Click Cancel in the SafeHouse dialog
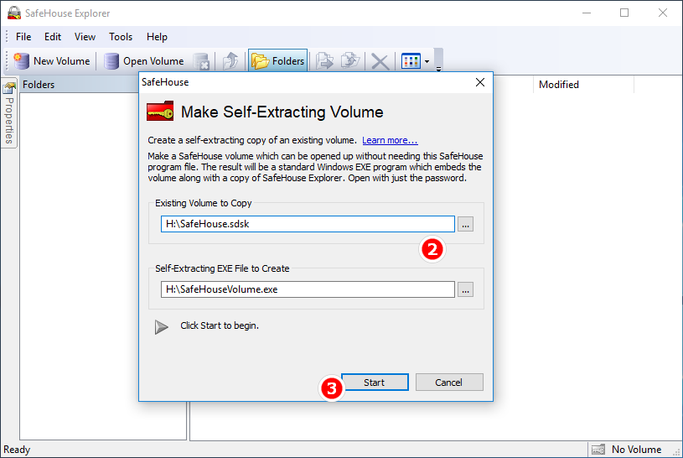This screenshot has height=458, width=683. [449, 383]
